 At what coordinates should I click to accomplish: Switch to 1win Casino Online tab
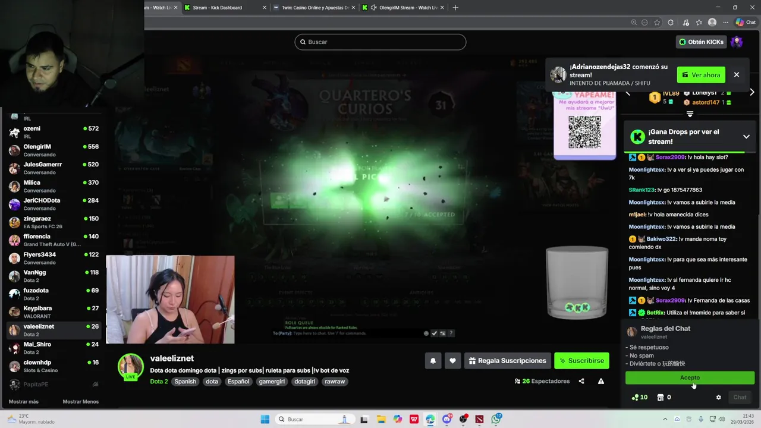(x=315, y=8)
